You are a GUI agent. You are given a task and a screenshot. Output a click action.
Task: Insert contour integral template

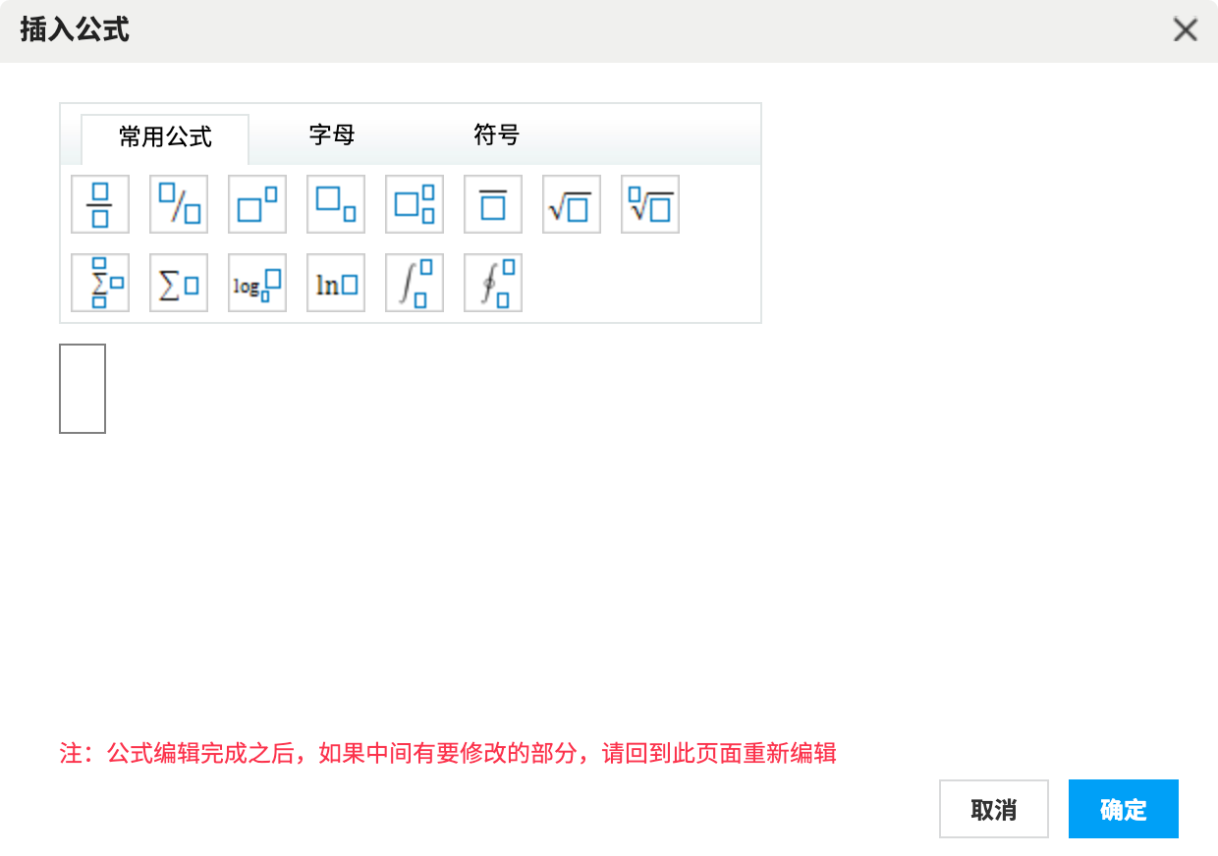pos(493,283)
